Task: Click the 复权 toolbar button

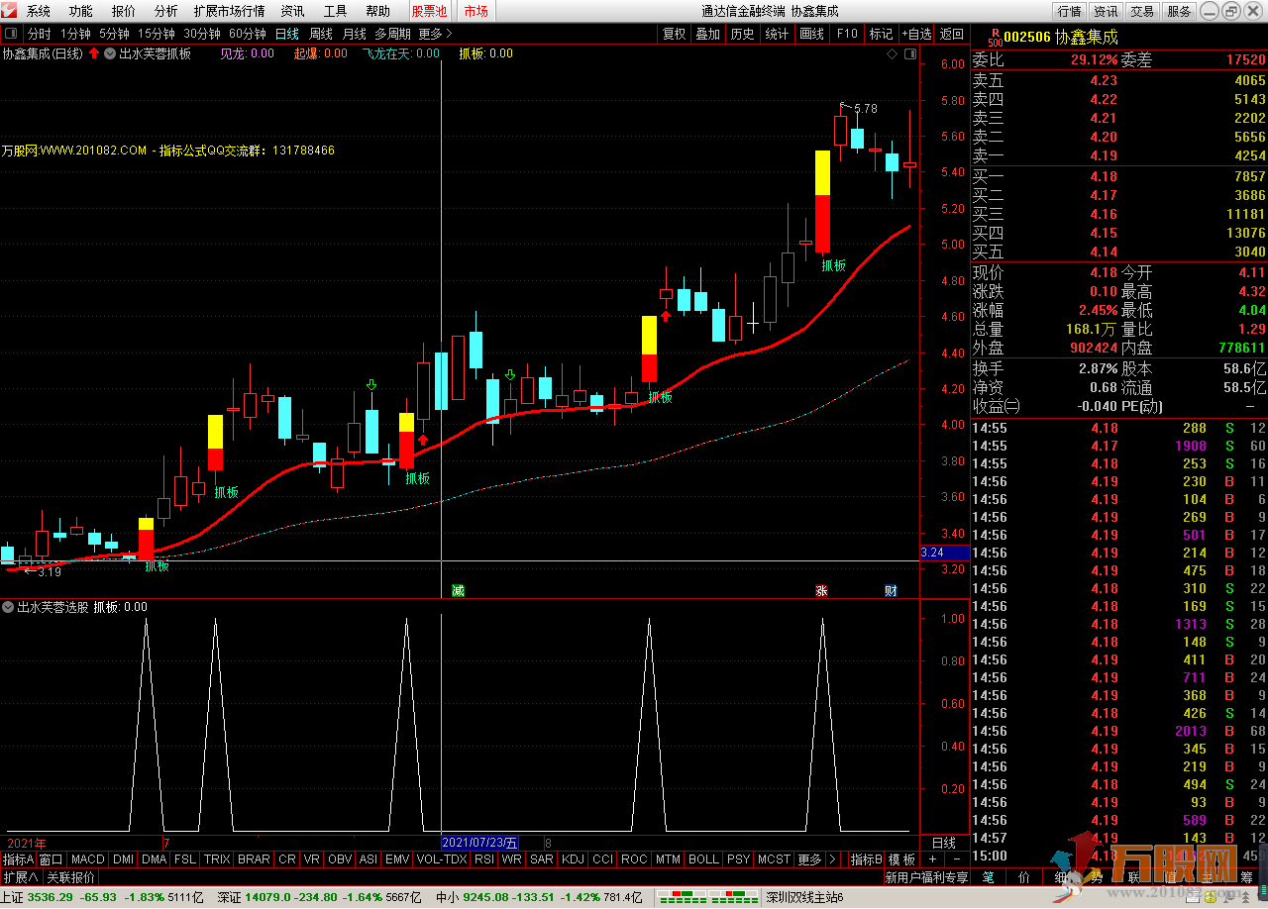Action: (674, 34)
